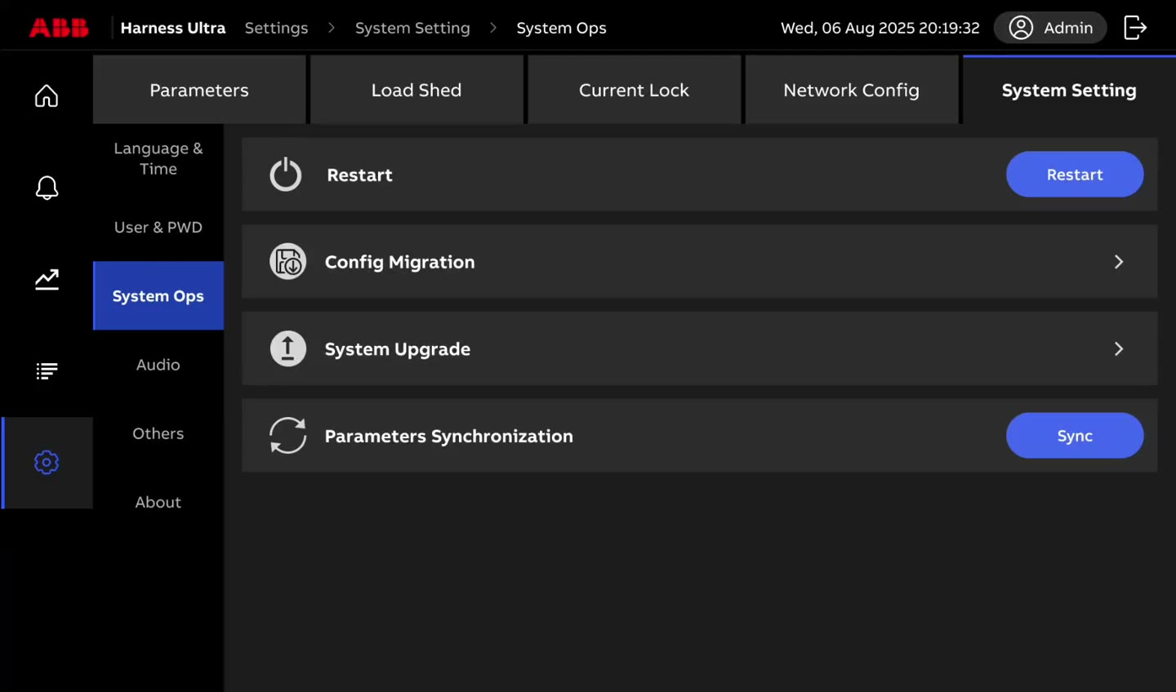Open the Network Config tab
The width and height of the screenshot is (1176, 692).
point(851,90)
